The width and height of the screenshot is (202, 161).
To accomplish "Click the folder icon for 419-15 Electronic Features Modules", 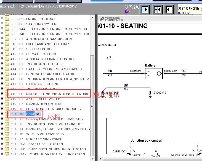I will [7, 109].
